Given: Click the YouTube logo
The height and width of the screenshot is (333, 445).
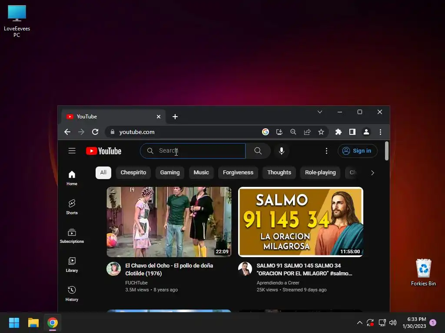Looking at the screenshot, I should (103, 151).
